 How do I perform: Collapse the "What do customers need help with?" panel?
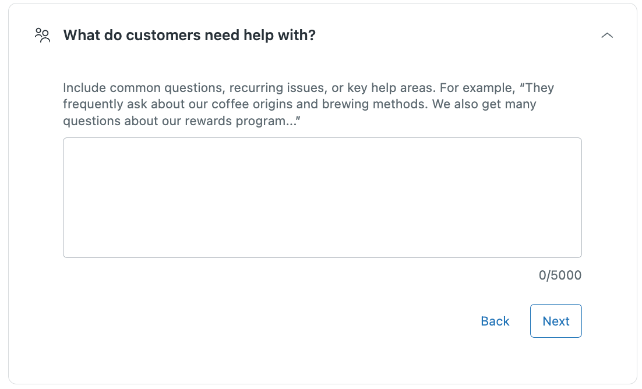tap(607, 36)
